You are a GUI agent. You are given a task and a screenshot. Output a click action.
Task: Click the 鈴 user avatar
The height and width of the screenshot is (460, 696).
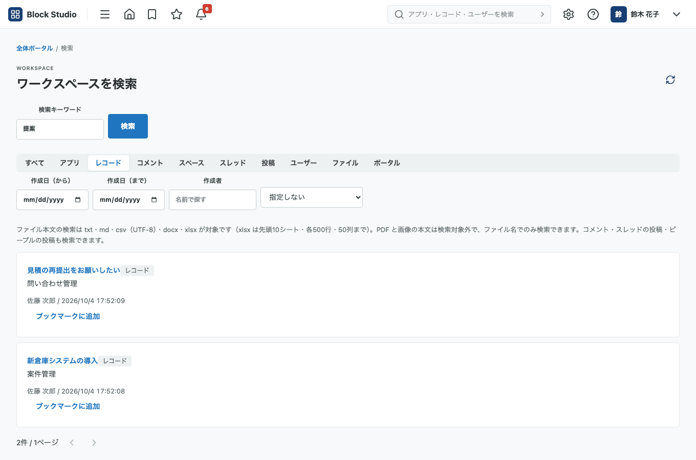point(619,14)
